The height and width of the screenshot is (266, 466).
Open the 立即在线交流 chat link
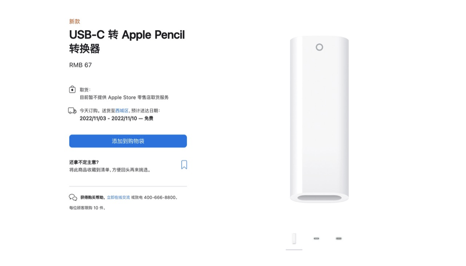click(118, 198)
